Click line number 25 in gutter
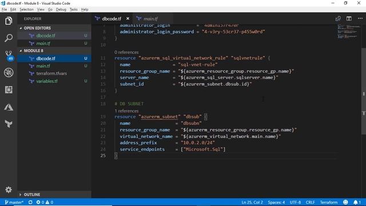The image size is (366, 206). [x=103, y=156]
